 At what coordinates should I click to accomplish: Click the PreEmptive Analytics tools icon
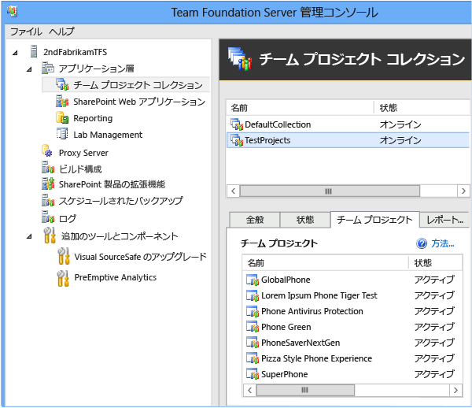coord(63,278)
